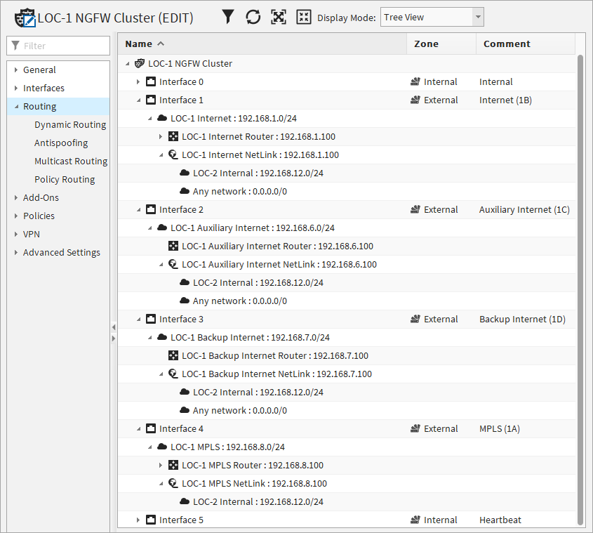Click the Comment column header
The height and width of the screenshot is (533, 593).
(526, 44)
